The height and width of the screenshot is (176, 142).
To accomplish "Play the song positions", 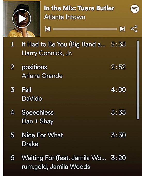I will pos(34,67).
